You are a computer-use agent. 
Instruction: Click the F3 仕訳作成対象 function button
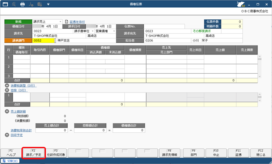56,153
